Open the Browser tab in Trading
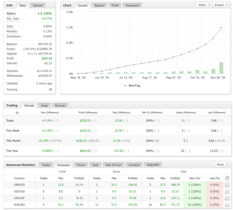The height and width of the screenshot is (210, 233). [x=60, y=106]
